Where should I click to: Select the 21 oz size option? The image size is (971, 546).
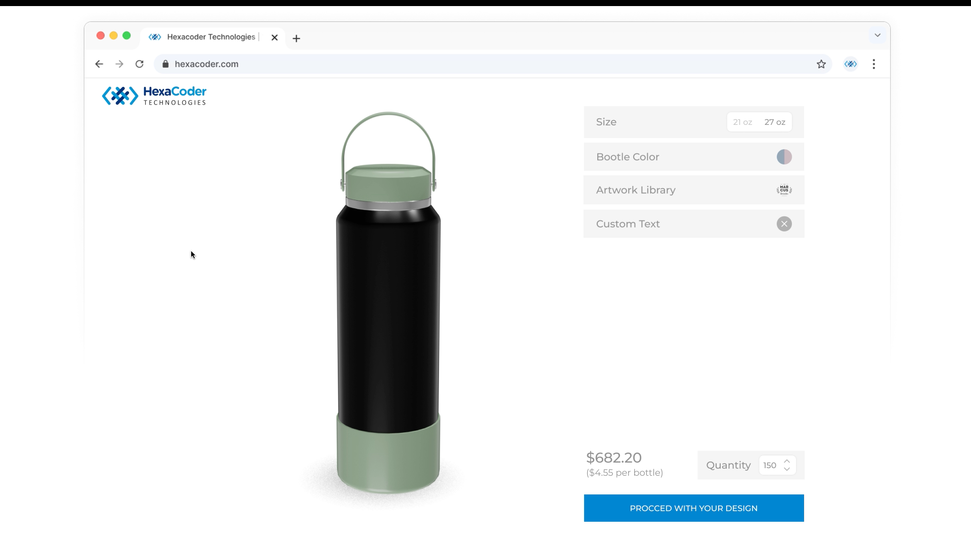(742, 122)
